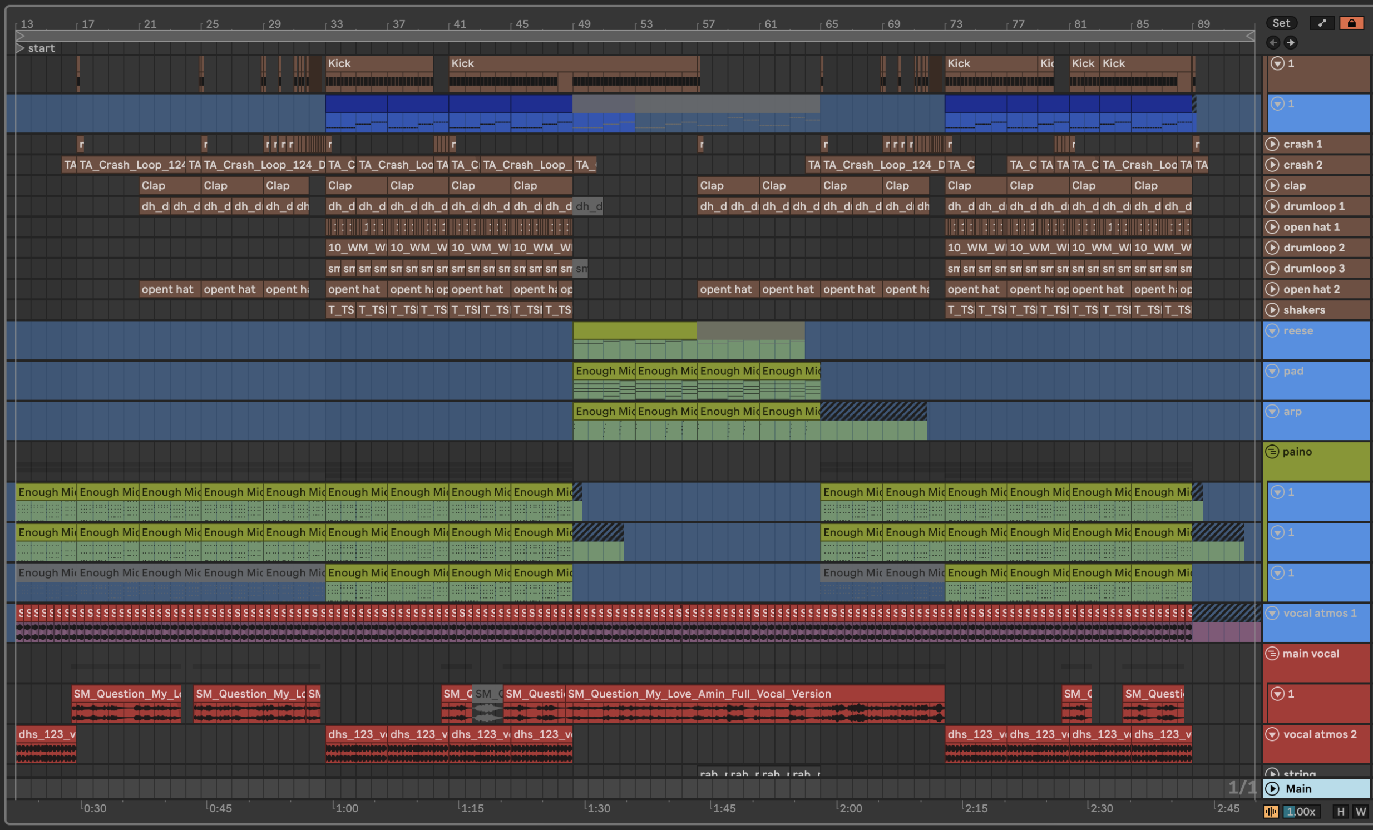
Task: Click the Main track play icon
Action: tap(1272, 788)
